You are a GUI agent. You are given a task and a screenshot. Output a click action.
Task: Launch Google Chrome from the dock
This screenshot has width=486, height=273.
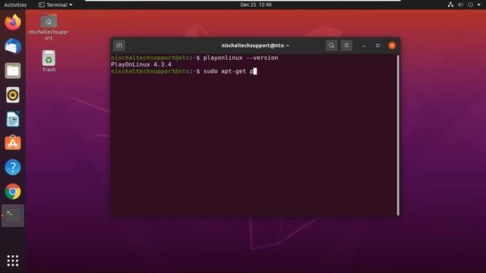point(13,192)
